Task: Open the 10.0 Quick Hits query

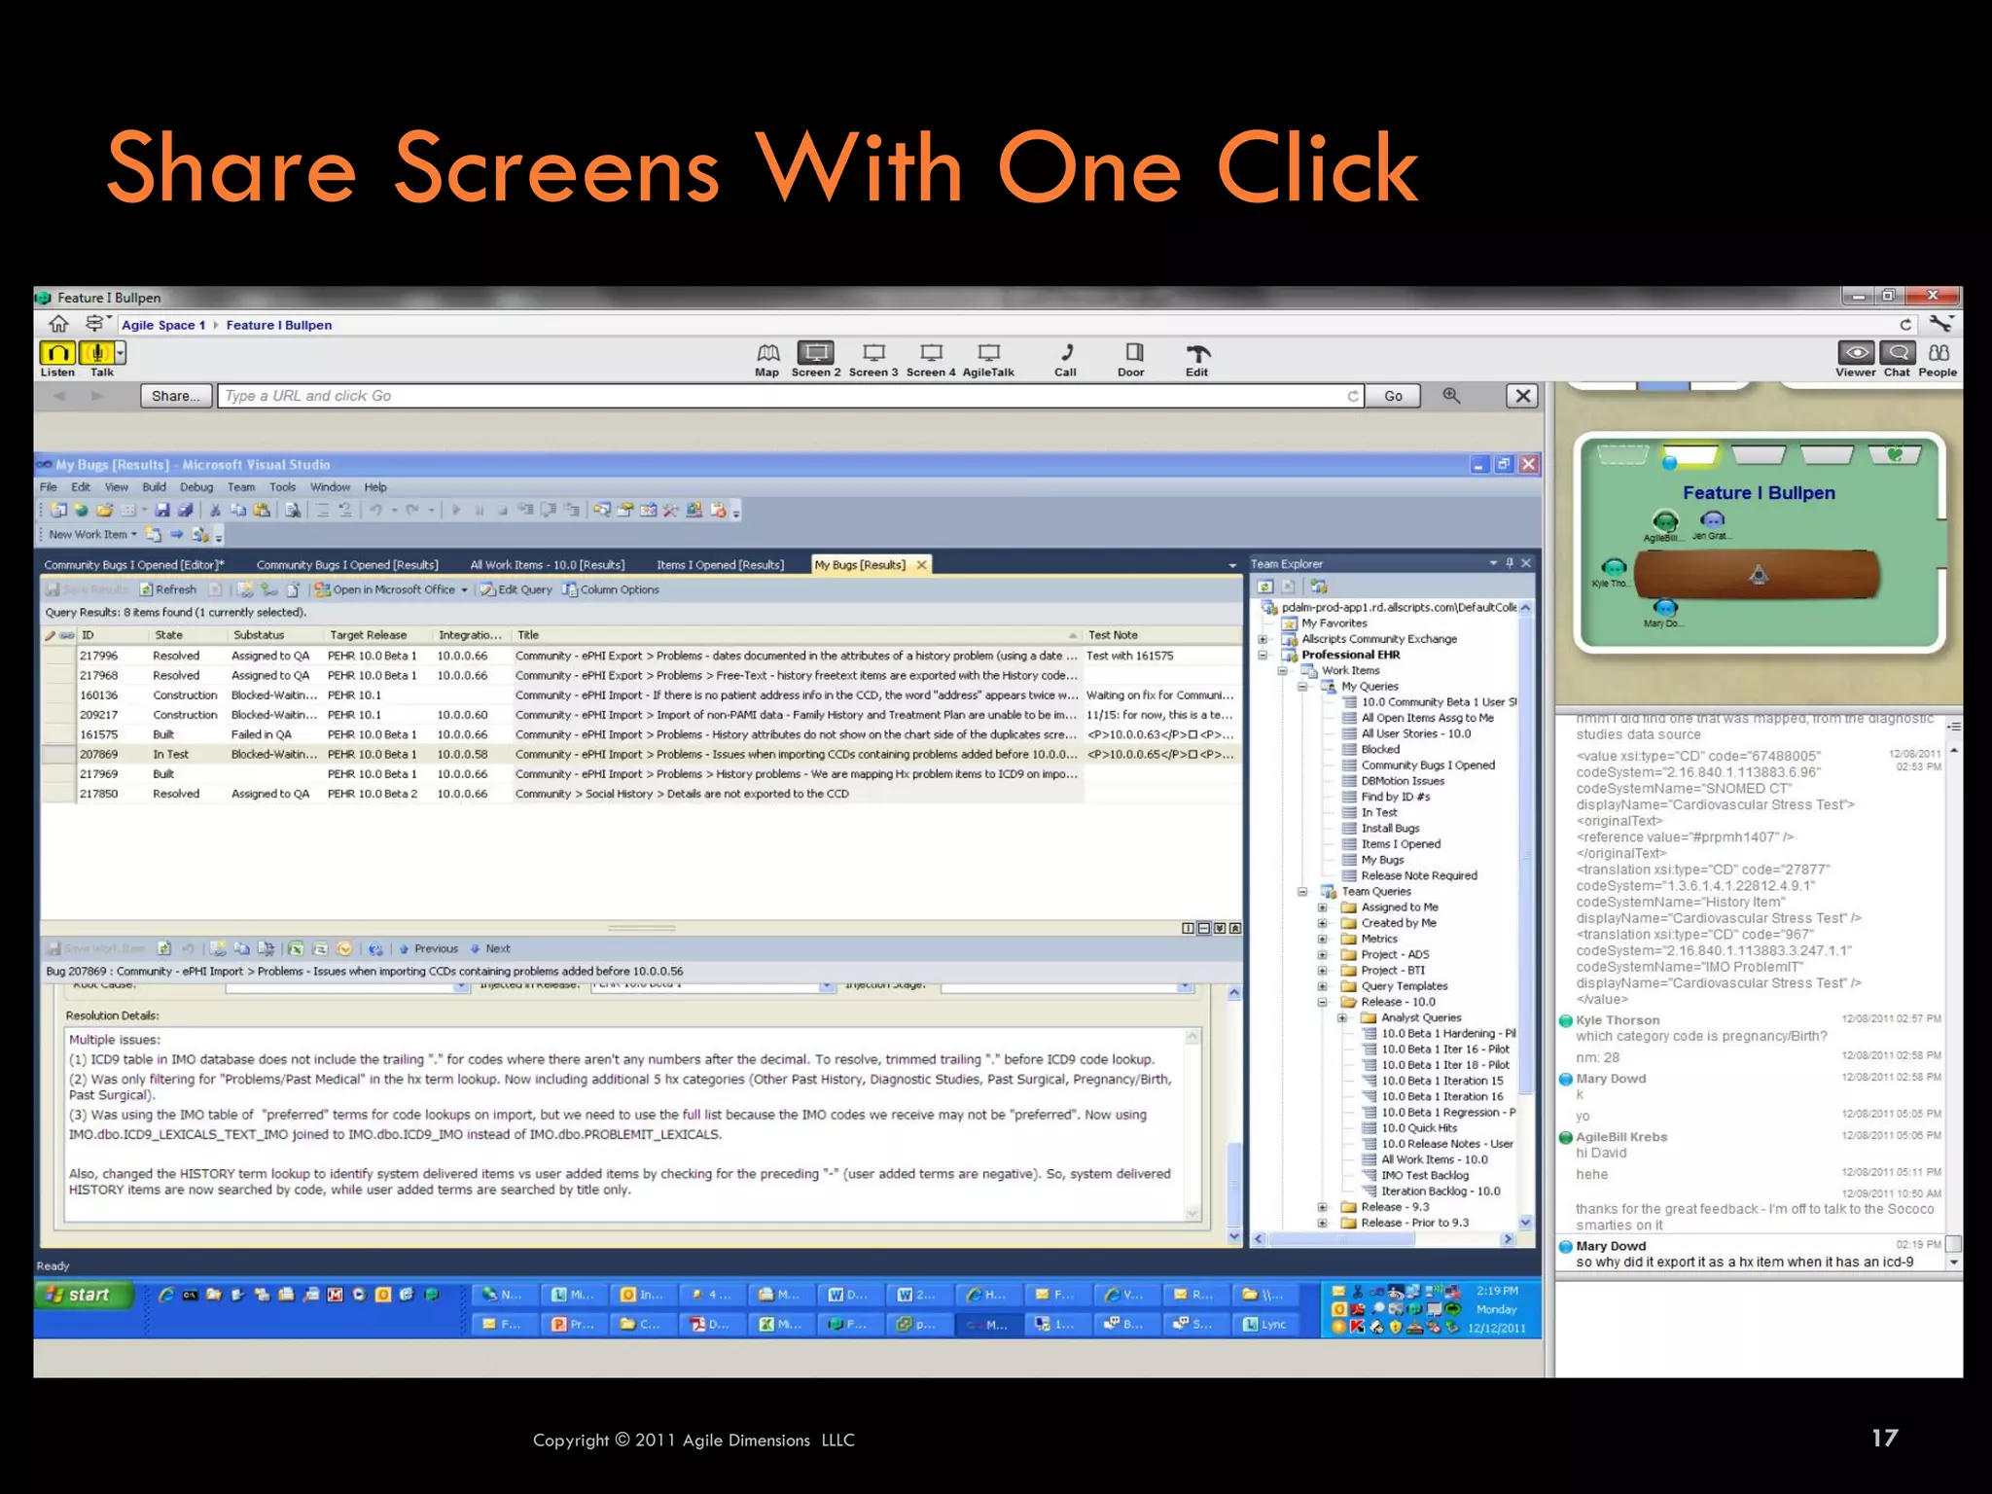Action: (x=1419, y=1128)
